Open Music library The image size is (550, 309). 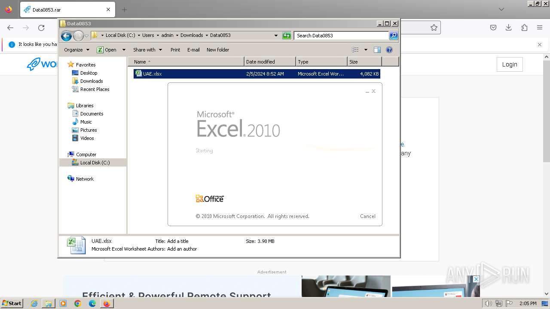[86, 122]
